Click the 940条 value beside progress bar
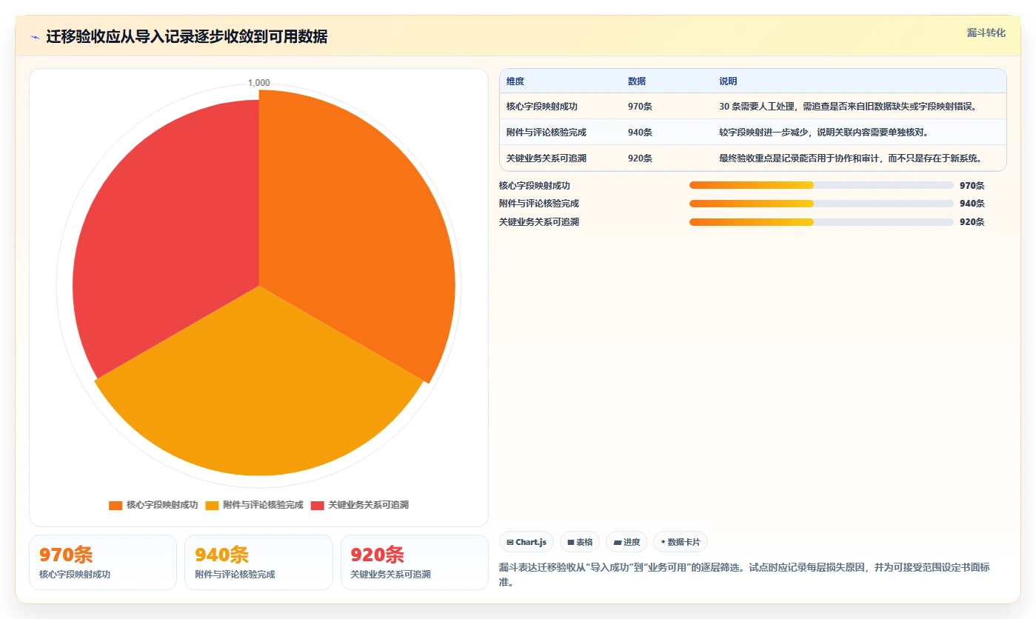 (972, 204)
